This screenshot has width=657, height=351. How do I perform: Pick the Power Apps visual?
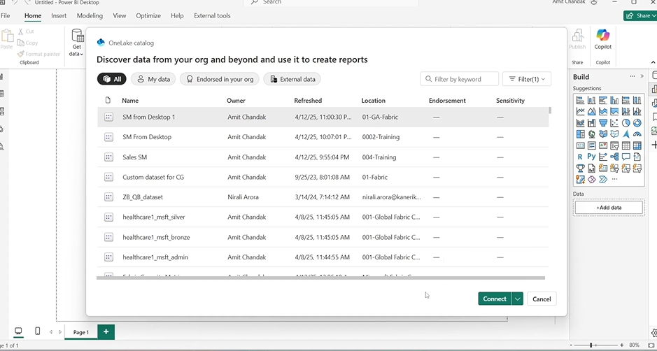pyautogui.click(x=592, y=179)
